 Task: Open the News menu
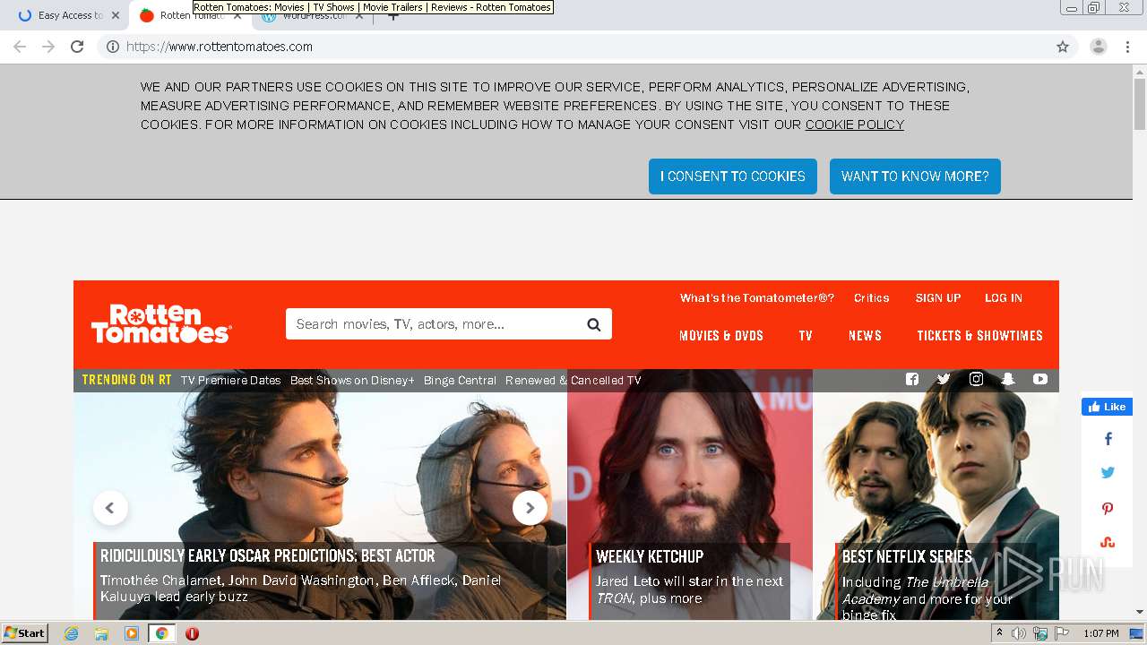[865, 336]
